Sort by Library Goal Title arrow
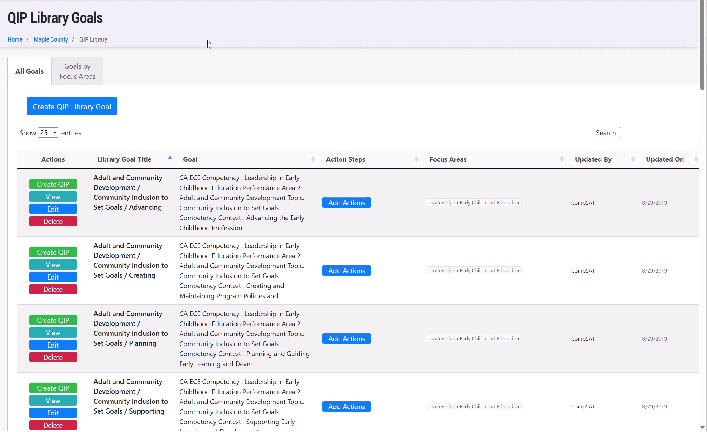 pyautogui.click(x=170, y=158)
